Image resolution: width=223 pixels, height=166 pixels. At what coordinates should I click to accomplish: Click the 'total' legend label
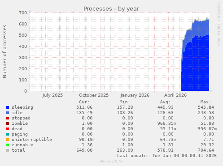click(x=18, y=150)
